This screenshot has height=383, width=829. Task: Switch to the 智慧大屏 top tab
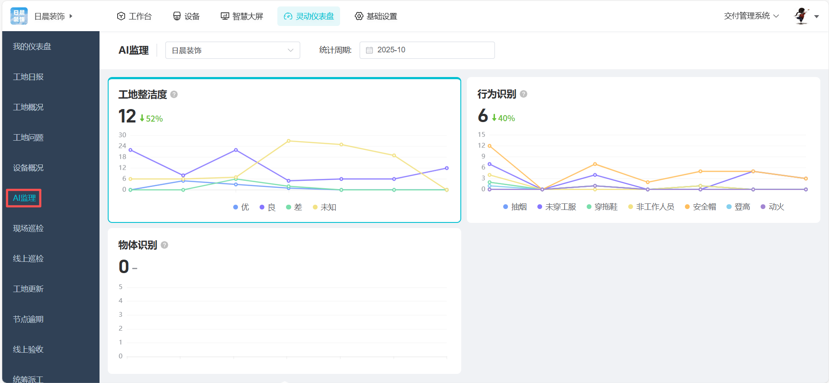coord(242,16)
